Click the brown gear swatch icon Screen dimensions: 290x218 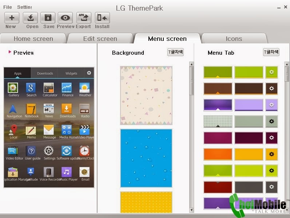click(x=271, y=89)
